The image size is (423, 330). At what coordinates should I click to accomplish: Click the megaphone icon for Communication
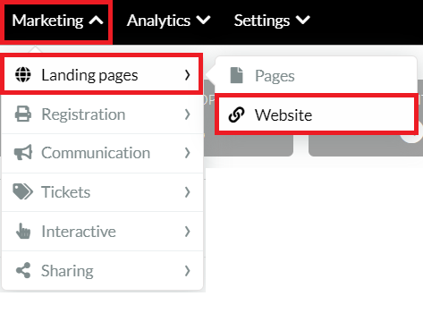click(x=23, y=153)
